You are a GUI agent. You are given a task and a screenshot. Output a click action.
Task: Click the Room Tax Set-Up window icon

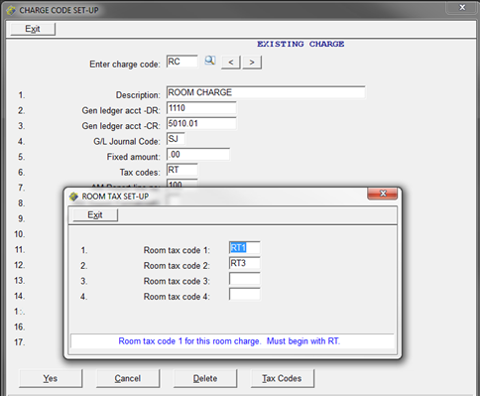coord(73,197)
